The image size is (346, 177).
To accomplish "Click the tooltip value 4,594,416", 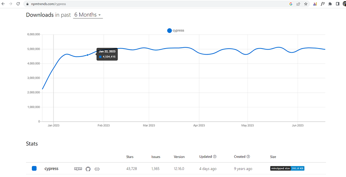I will click(x=109, y=57).
